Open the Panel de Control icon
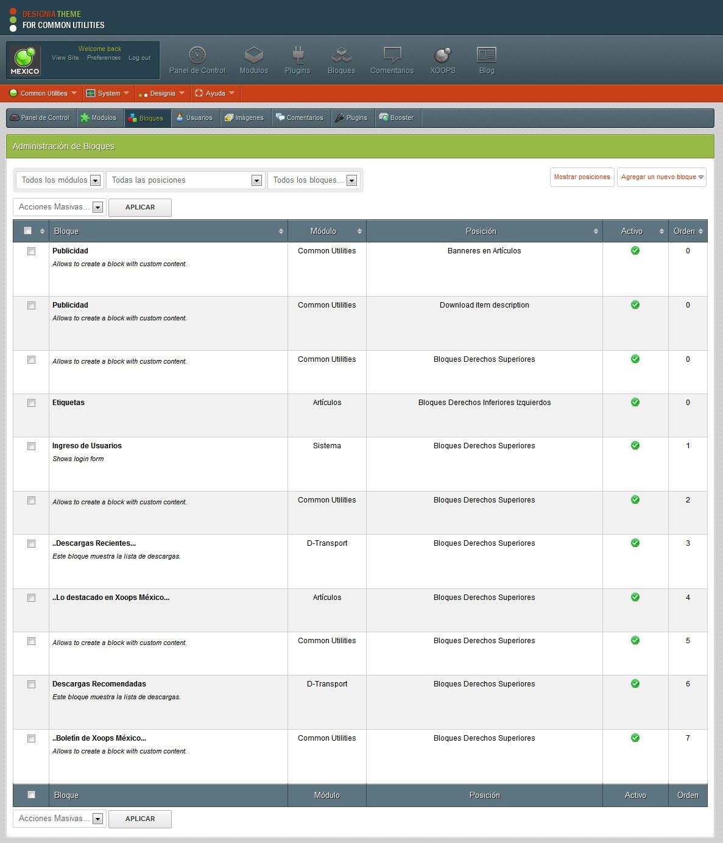Image resolution: width=723 pixels, height=843 pixels. [196, 55]
